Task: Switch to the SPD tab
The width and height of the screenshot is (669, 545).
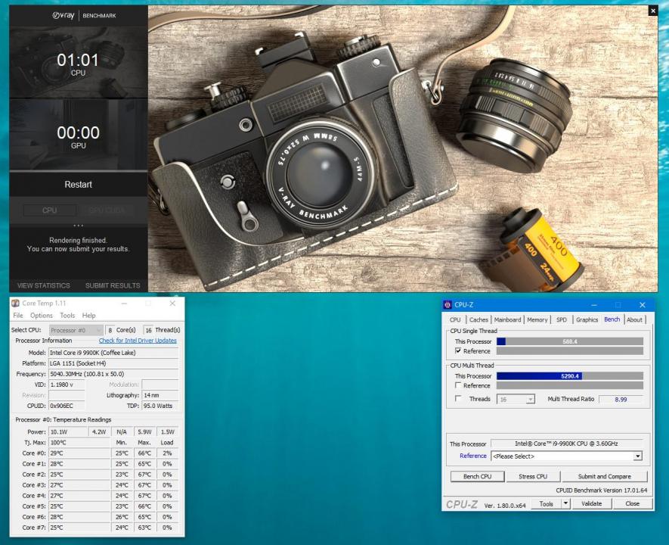Action: tap(562, 319)
